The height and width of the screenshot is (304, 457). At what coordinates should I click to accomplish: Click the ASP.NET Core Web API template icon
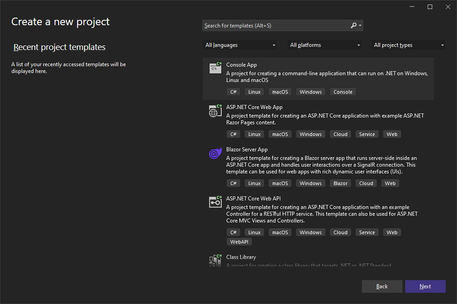pyautogui.click(x=215, y=202)
